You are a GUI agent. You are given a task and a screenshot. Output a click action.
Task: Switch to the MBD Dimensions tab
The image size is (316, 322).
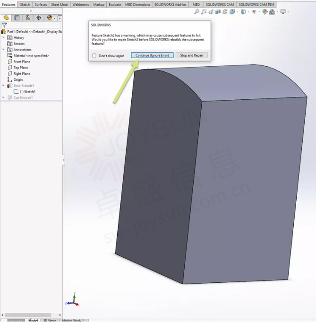(x=137, y=5)
